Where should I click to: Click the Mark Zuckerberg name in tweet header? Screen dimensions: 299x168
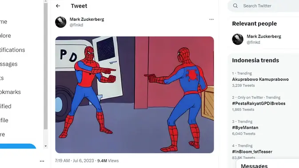point(87,20)
